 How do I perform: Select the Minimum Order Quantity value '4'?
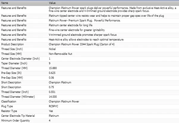(50, 121)
